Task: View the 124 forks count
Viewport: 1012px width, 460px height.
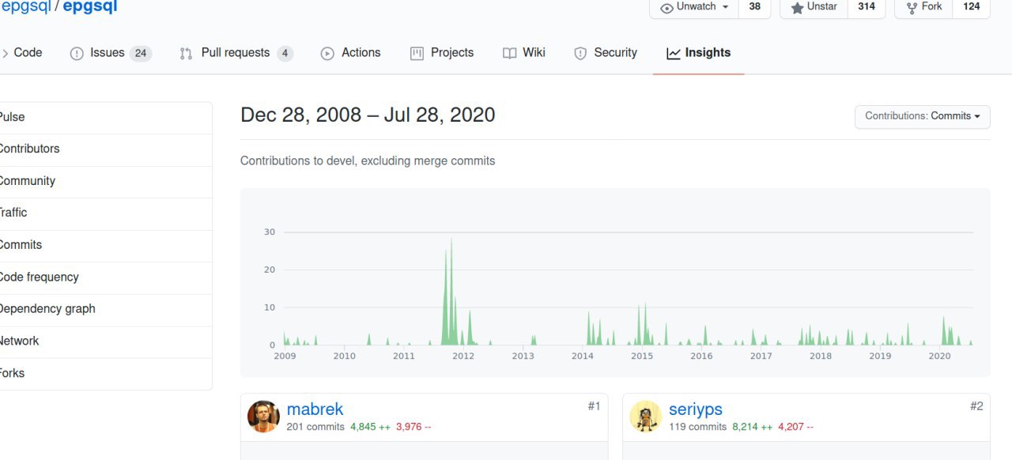Action: pos(972,7)
